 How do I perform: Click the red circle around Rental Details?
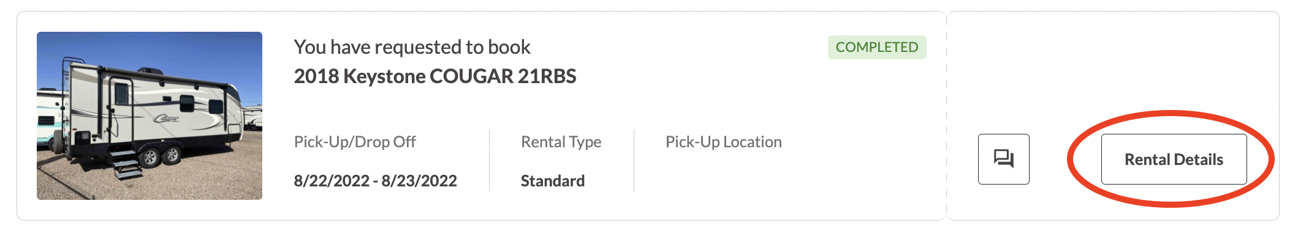pyautogui.click(x=1171, y=159)
